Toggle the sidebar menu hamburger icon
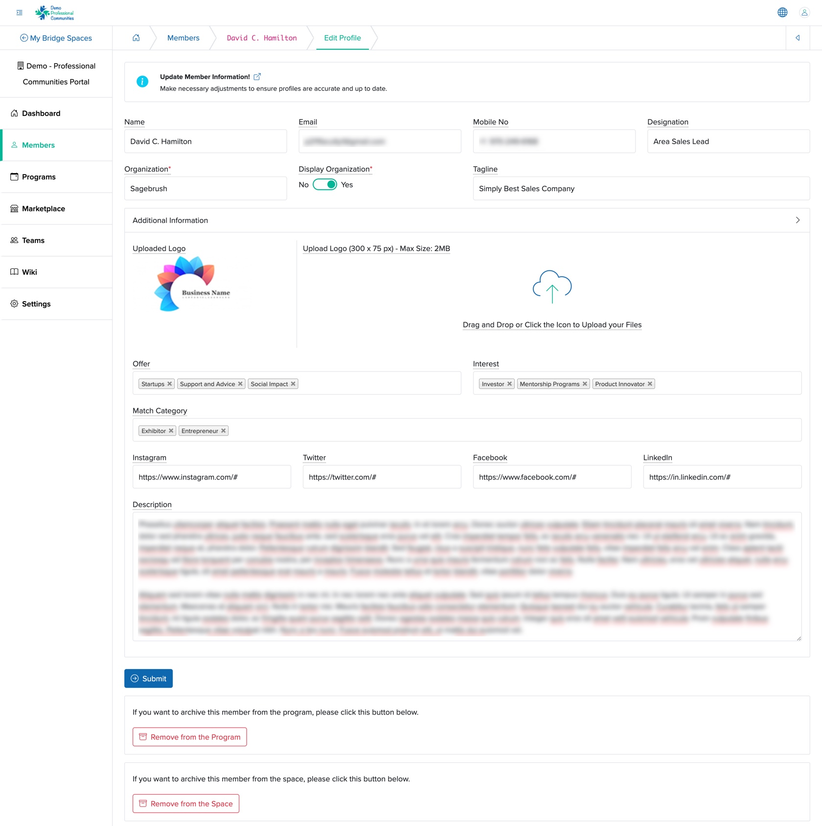This screenshot has height=826, width=822. pos(20,13)
